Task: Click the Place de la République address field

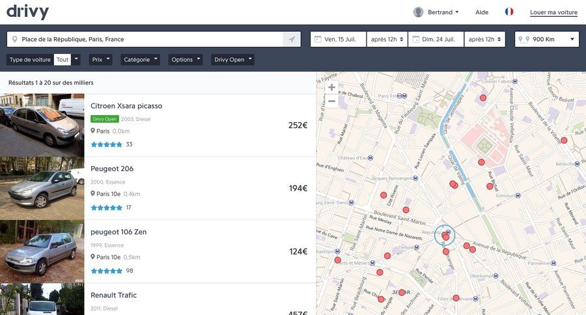Action: point(145,39)
